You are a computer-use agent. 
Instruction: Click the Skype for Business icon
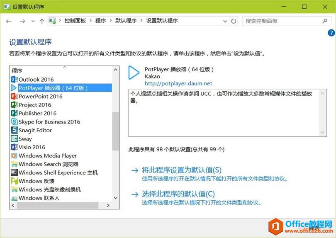[14, 121]
